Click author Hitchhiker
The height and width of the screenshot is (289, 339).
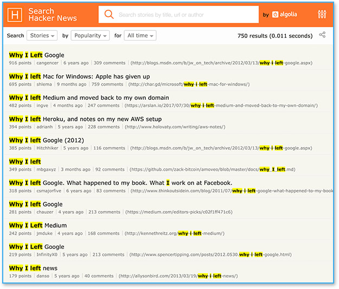click(x=47, y=148)
